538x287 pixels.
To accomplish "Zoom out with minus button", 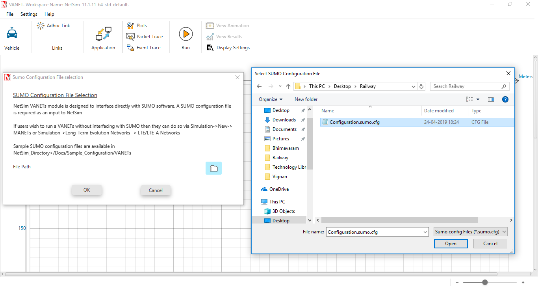I will click(x=457, y=282).
